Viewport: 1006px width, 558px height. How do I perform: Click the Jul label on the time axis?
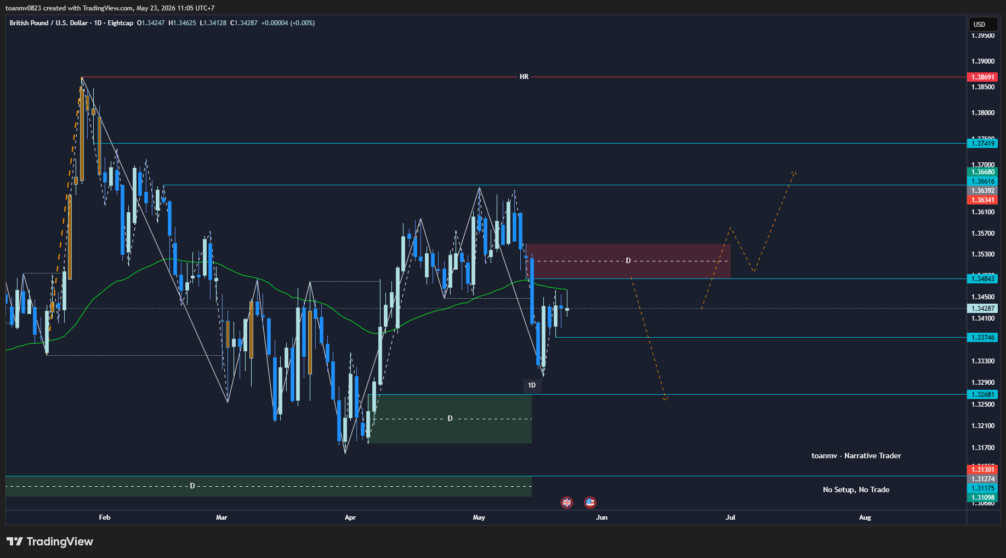pyautogui.click(x=731, y=517)
